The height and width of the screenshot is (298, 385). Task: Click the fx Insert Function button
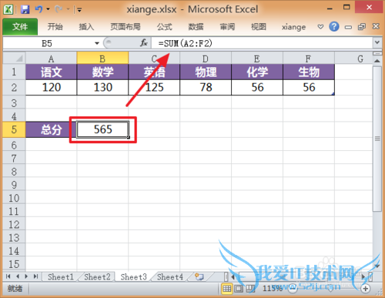point(144,43)
